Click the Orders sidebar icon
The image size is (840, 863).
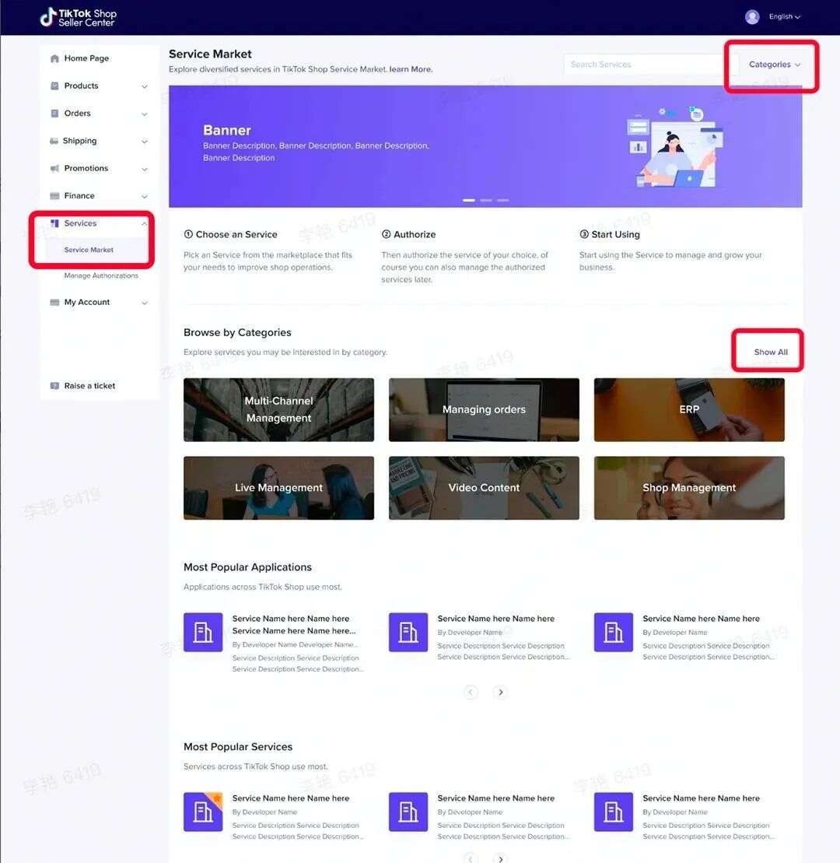pos(54,113)
